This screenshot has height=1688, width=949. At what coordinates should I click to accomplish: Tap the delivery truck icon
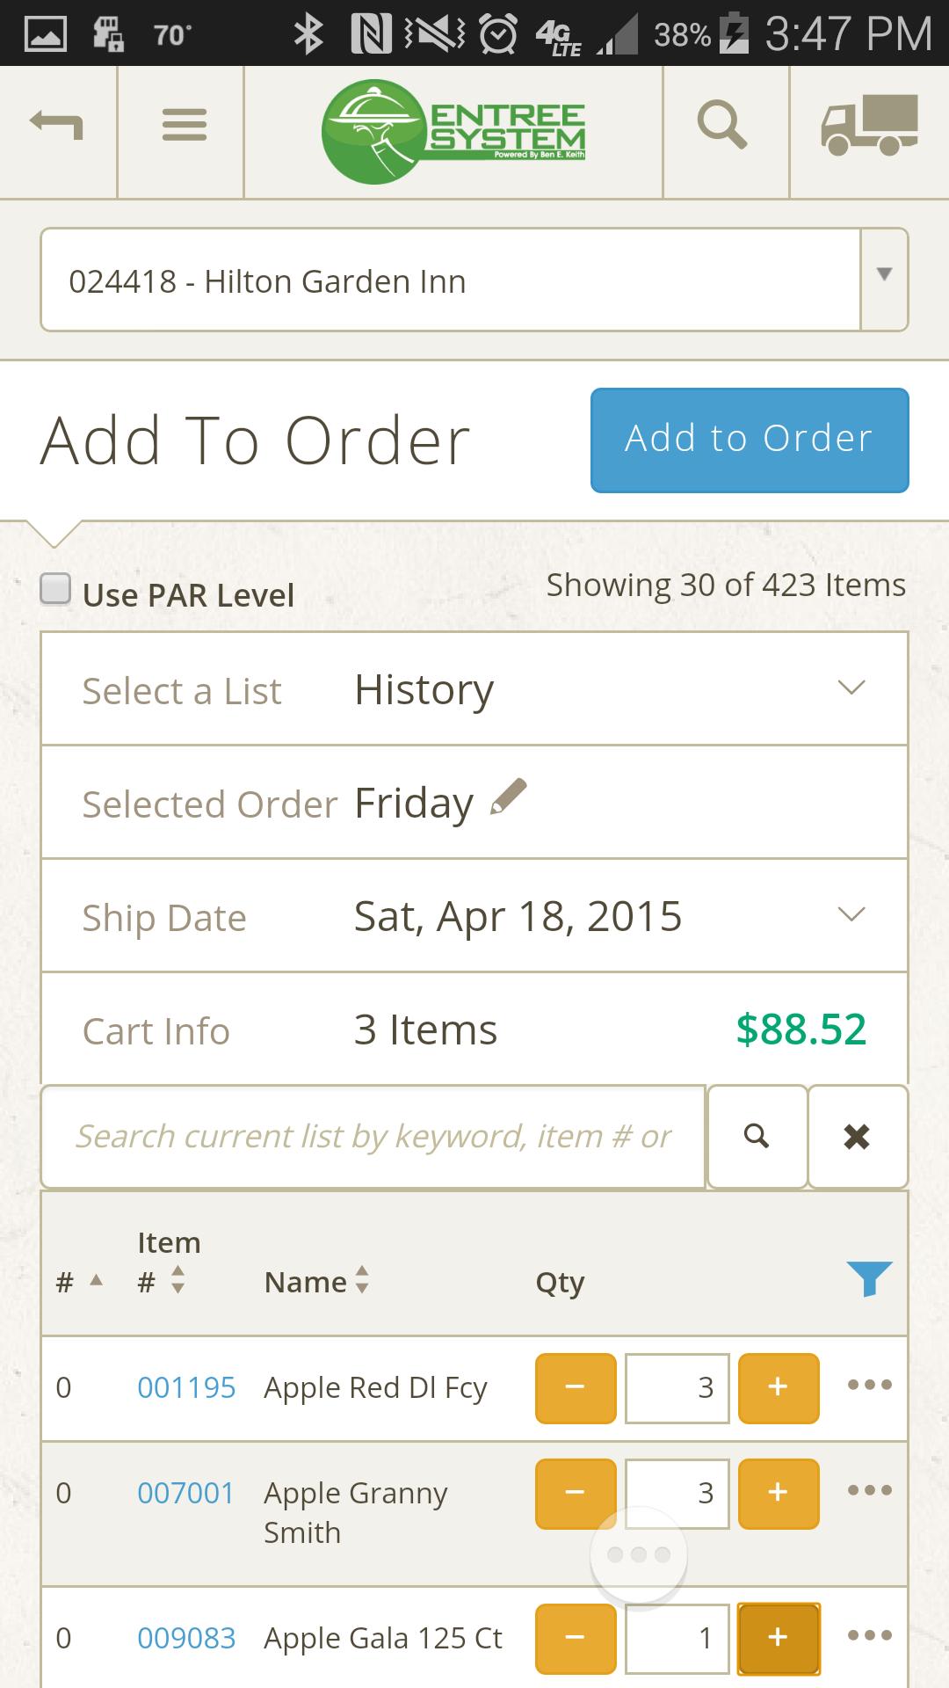tap(869, 125)
